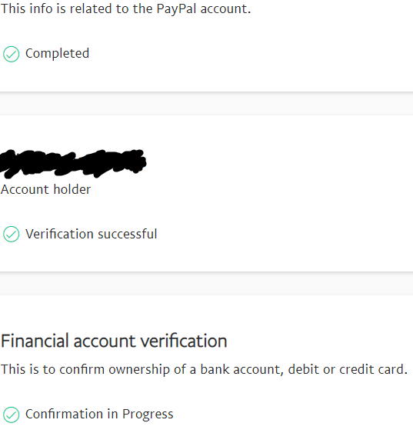Click the words bank account in description
The height and width of the screenshot is (443, 413).
tap(242, 369)
